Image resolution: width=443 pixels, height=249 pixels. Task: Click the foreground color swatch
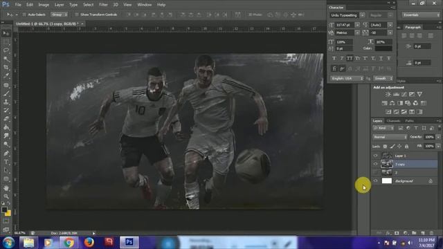click(4, 210)
